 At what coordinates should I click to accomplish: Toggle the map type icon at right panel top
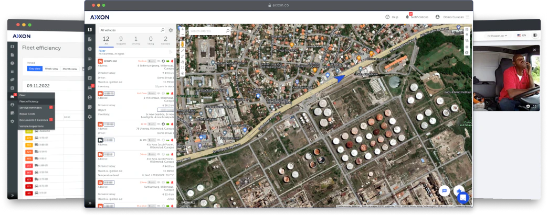coord(467,29)
